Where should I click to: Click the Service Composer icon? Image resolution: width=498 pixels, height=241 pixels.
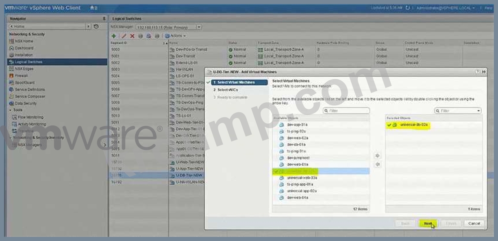coord(12,97)
